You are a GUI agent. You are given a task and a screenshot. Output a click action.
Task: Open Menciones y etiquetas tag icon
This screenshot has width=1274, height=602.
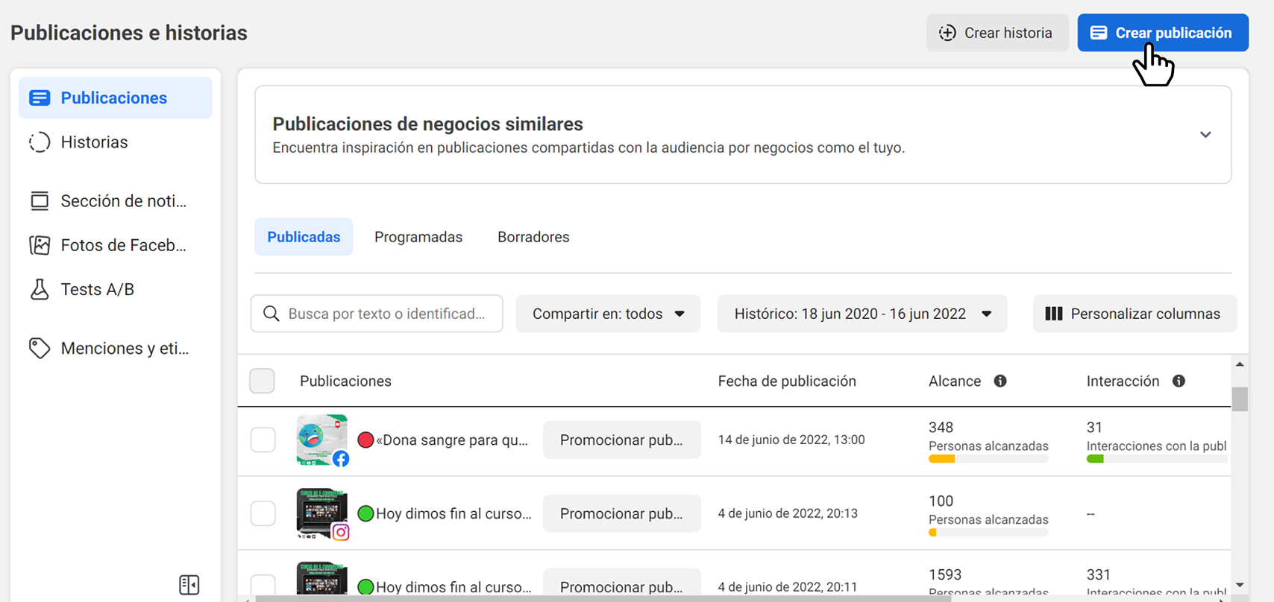point(40,348)
